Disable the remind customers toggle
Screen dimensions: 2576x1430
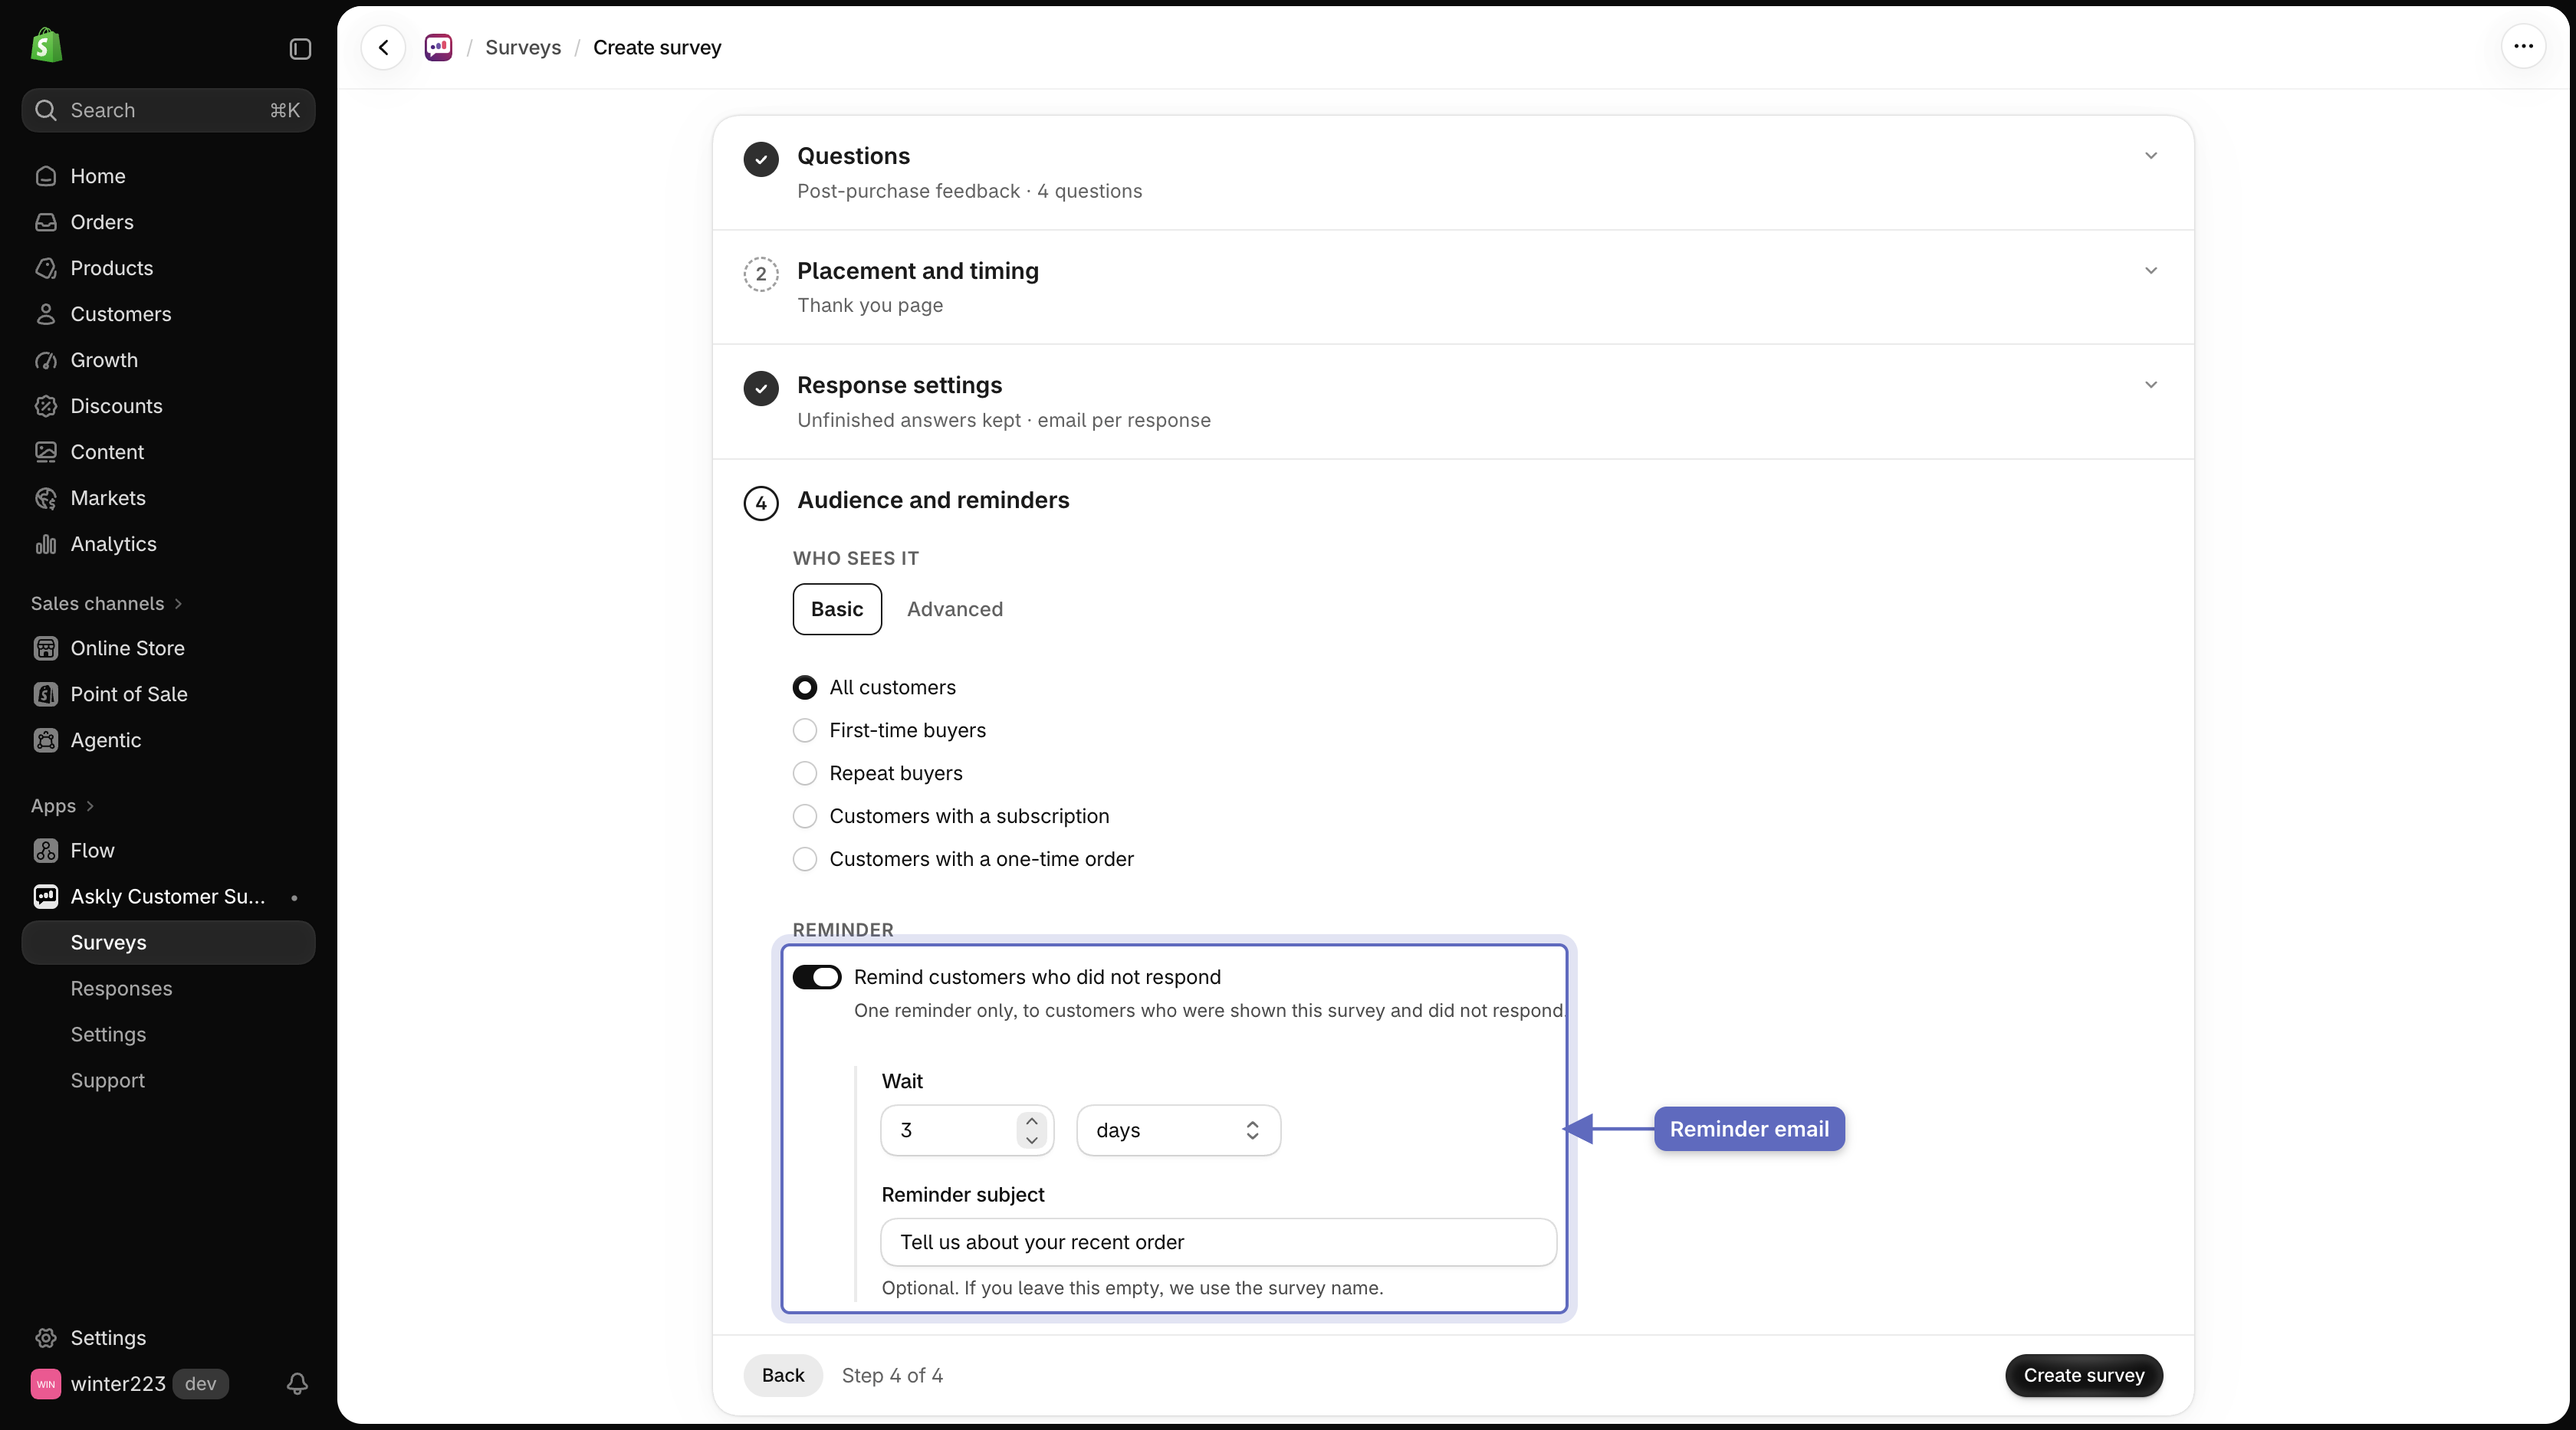click(x=817, y=976)
